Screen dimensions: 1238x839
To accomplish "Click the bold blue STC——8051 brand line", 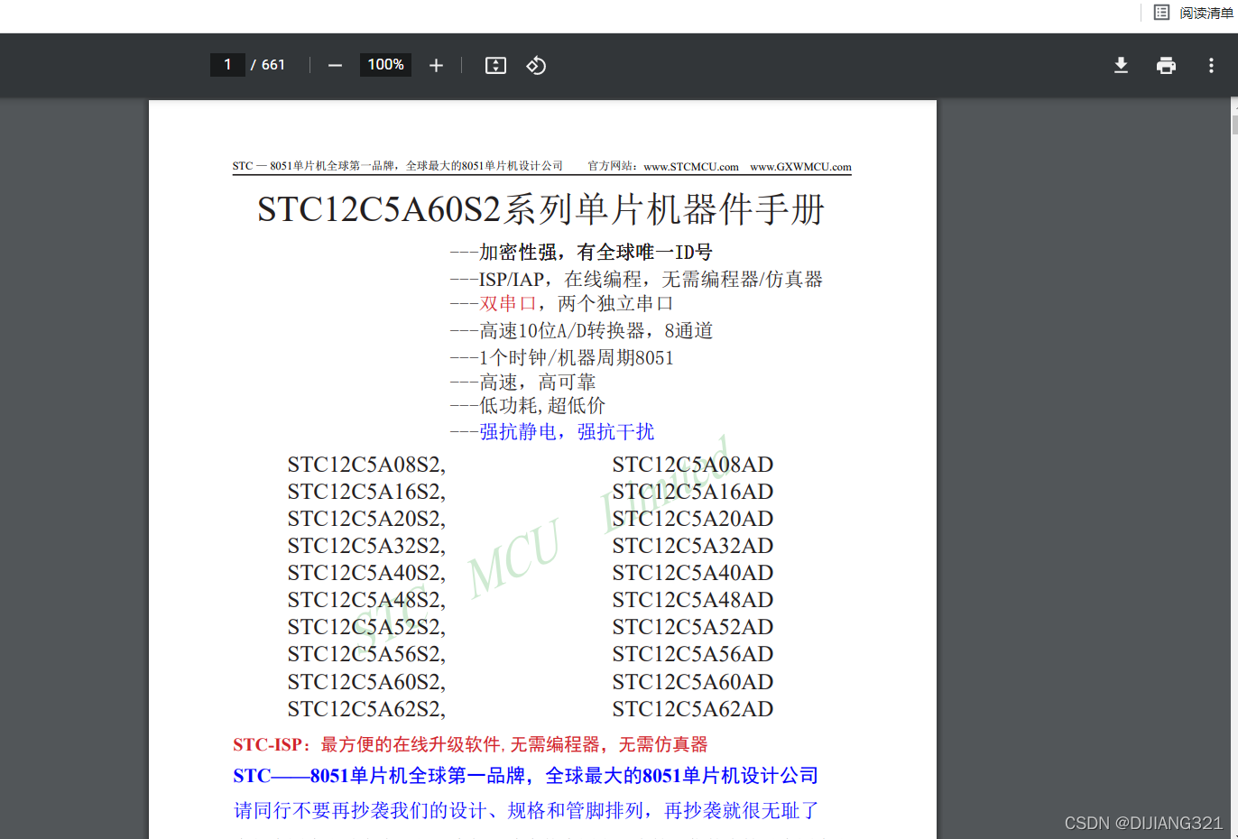I will coord(525,776).
